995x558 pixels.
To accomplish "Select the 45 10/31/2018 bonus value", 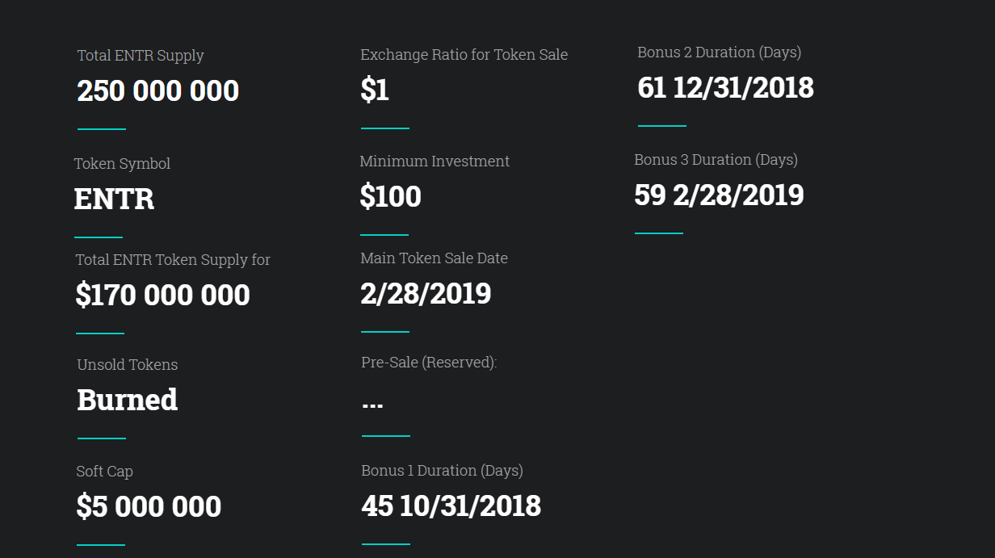I will tap(451, 506).
